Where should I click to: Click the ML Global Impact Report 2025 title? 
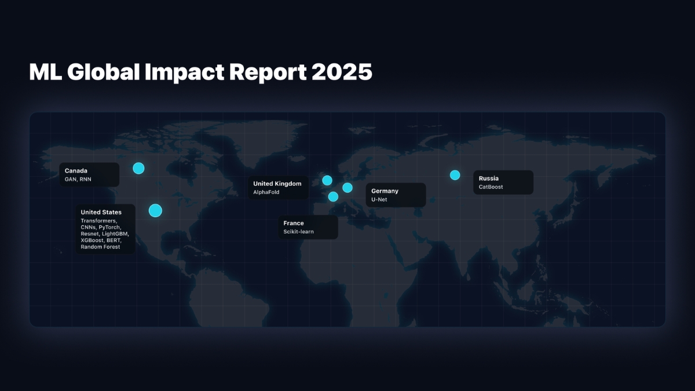click(200, 72)
